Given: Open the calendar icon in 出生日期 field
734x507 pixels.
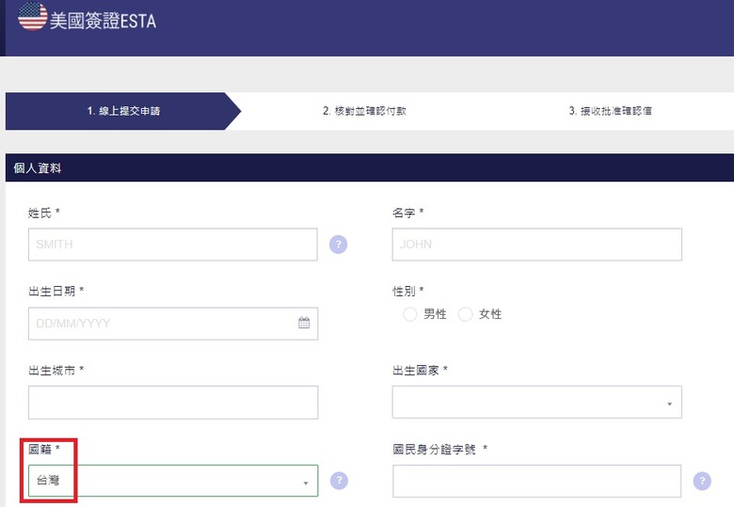Looking at the screenshot, I should point(304,323).
